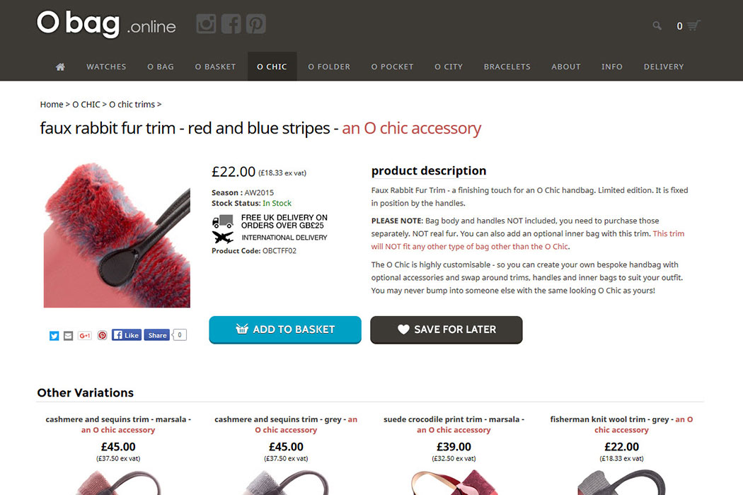Share product via email envelope icon
Image resolution: width=743 pixels, height=495 pixels.
[x=68, y=335]
